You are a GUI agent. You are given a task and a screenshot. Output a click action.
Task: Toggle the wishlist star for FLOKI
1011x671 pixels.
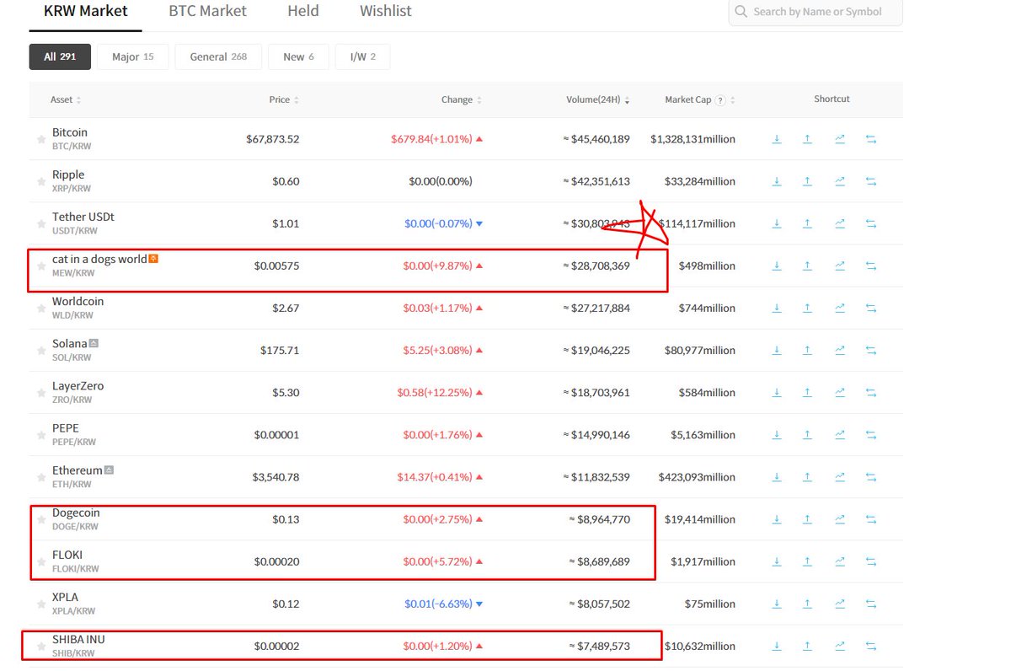(40, 561)
